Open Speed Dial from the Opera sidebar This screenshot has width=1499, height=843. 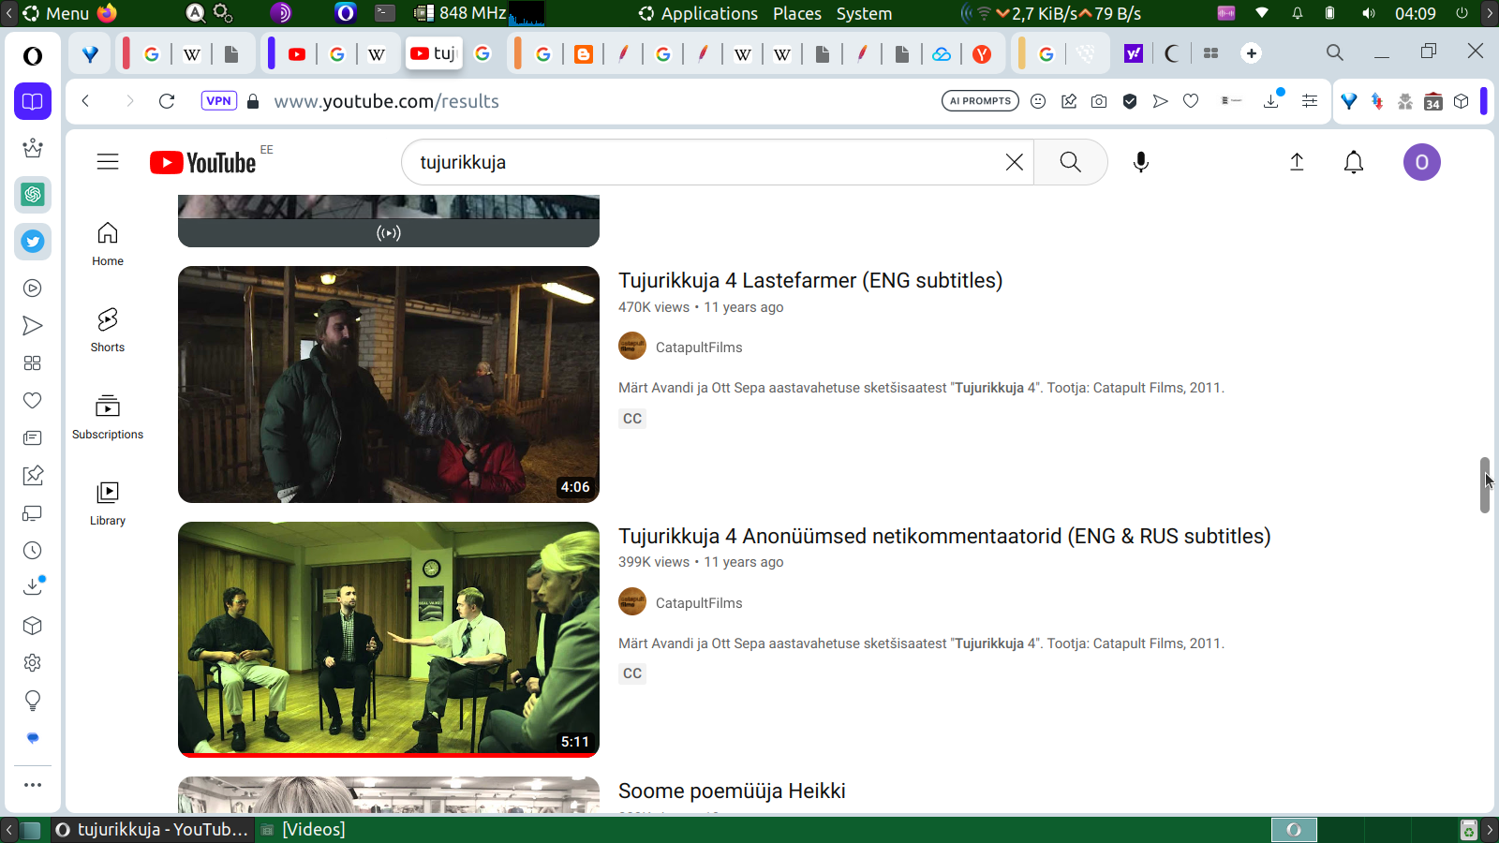[33, 363]
